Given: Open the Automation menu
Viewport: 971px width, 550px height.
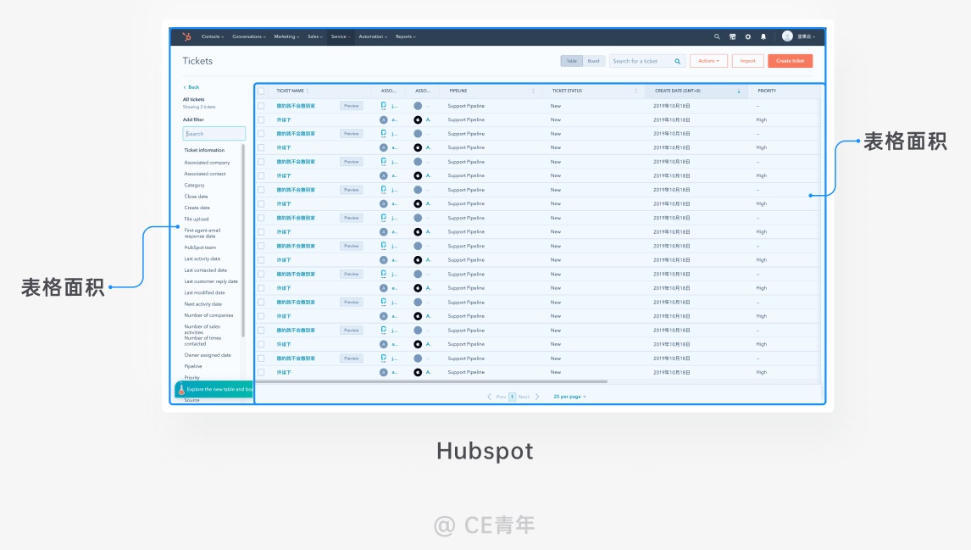Looking at the screenshot, I should tap(373, 36).
